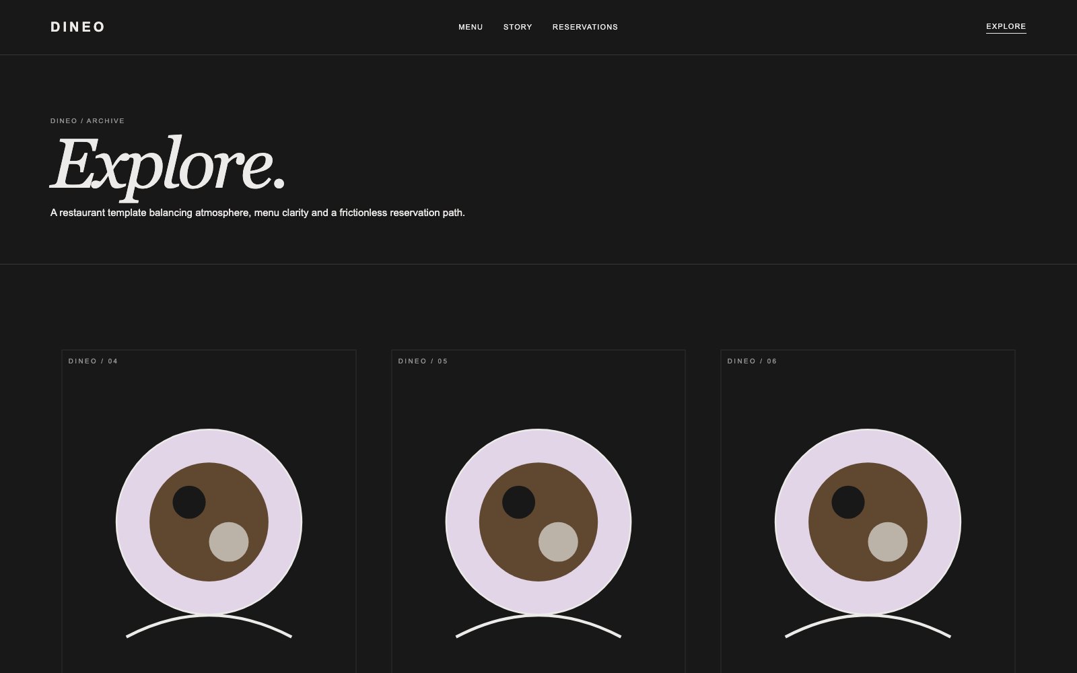Image resolution: width=1077 pixels, height=673 pixels.
Task: Click the restaurant template description sentence
Action: pos(258,213)
